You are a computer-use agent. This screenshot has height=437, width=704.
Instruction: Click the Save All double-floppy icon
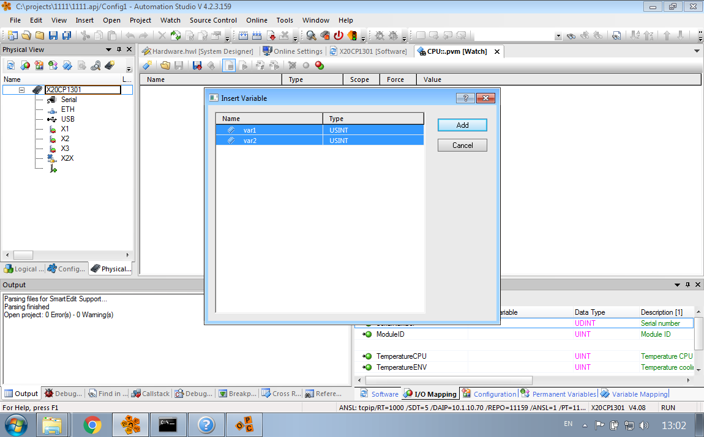(x=67, y=35)
